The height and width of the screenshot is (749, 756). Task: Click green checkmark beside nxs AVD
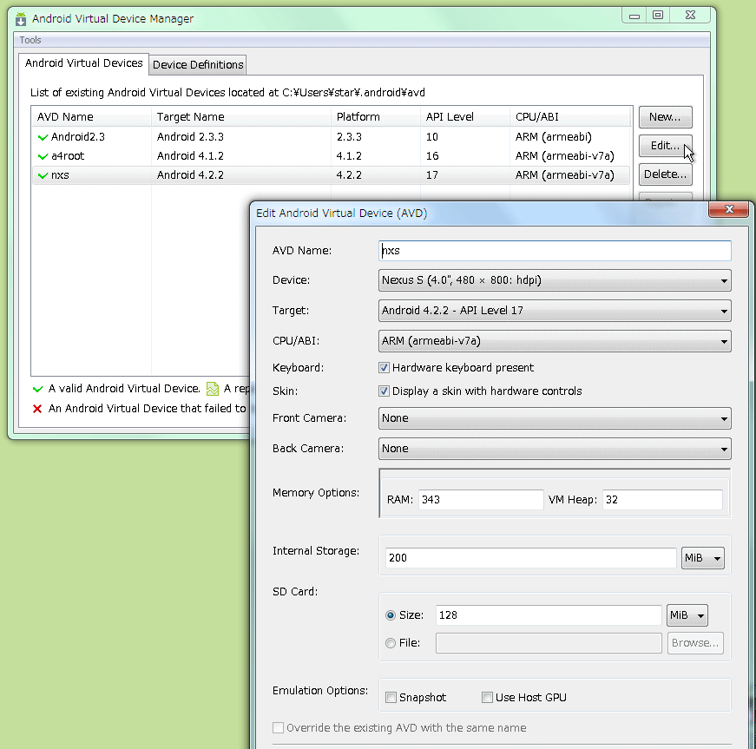coord(43,175)
